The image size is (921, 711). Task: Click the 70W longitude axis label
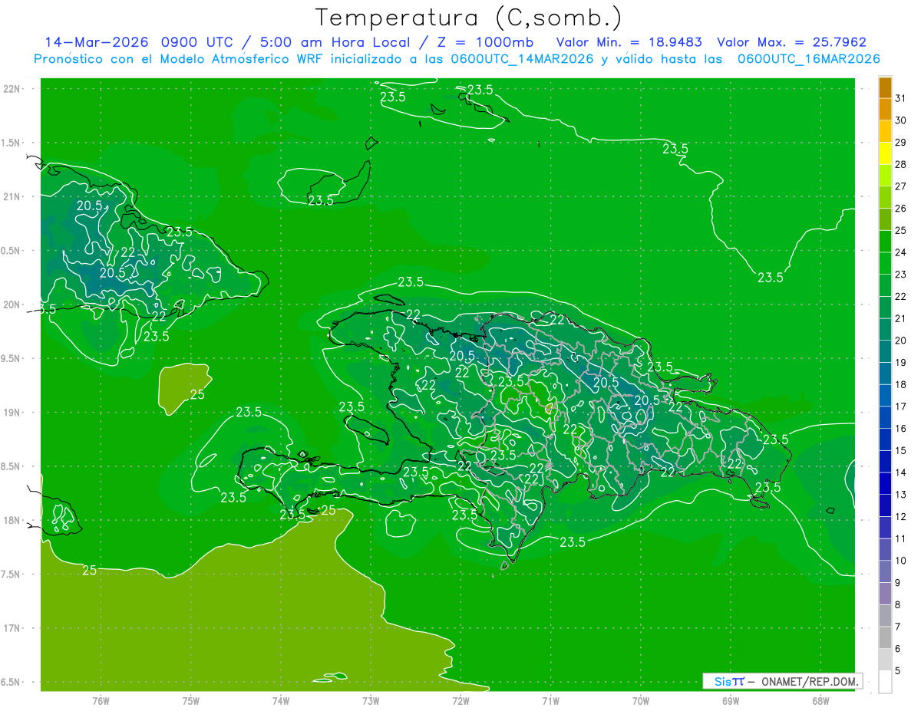(x=641, y=700)
